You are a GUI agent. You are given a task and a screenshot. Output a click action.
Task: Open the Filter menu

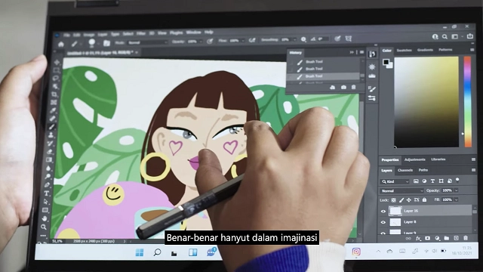click(141, 33)
